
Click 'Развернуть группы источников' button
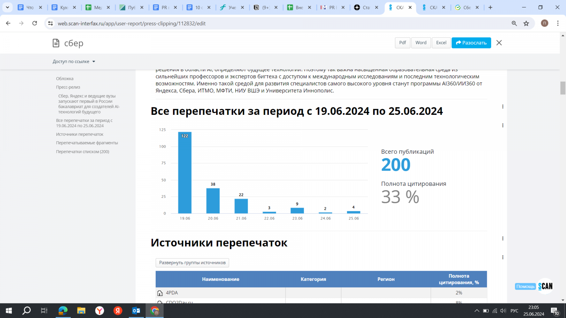click(192, 263)
